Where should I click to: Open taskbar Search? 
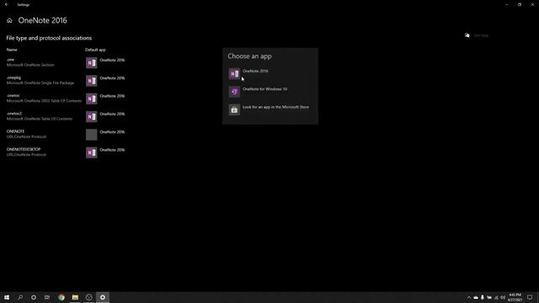pos(20,297)
